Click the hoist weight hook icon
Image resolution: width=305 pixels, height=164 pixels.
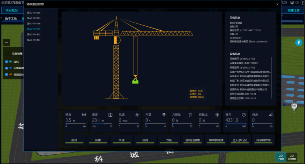click(x=164, y=115)
